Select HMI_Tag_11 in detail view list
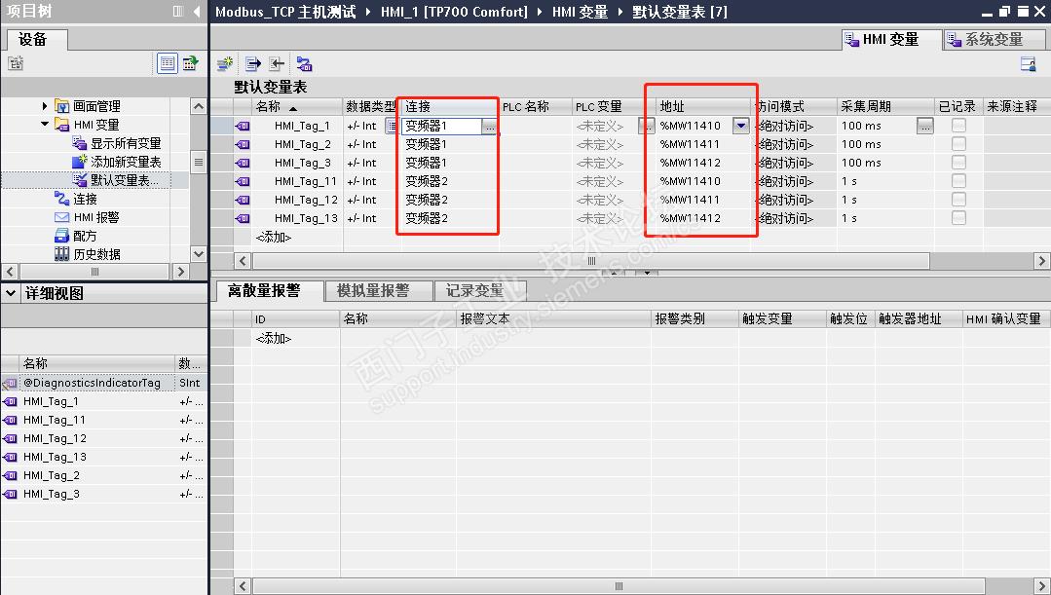Image resolution: width=1051 pixels, height=595 pixels. pyautogui.click(x=55, y=420)
